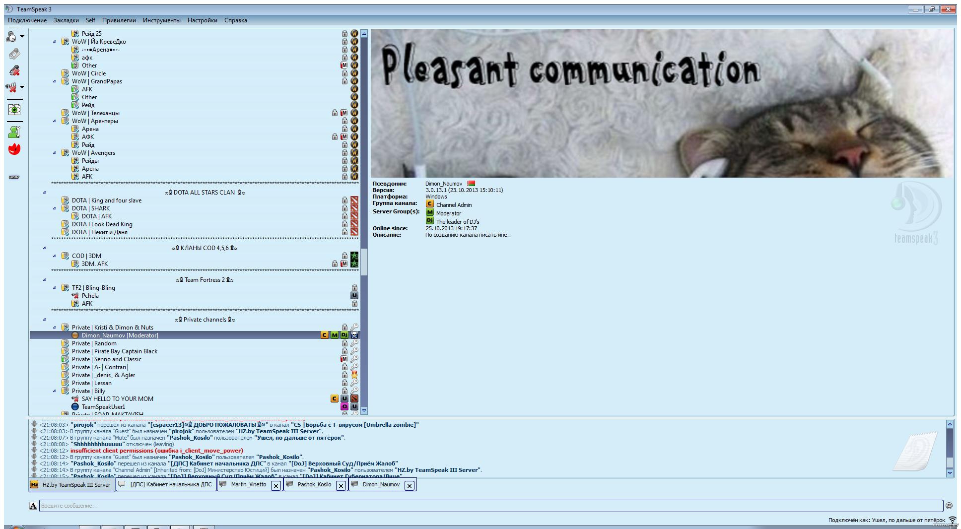Collapse Private | Billy channel
The width and height of the screenshot is (961, 529).
(55, 391)
